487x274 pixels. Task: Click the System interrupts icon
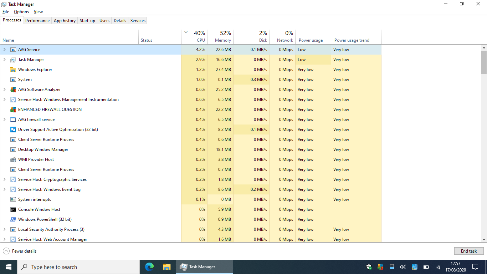coord(13,199)
